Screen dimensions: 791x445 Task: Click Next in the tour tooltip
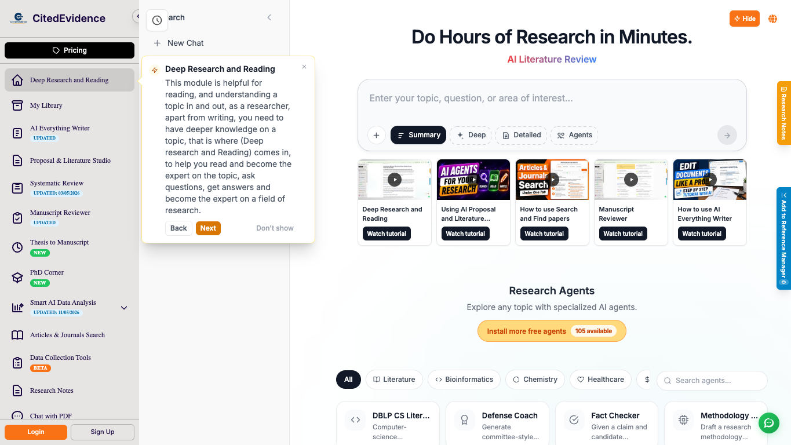coord(208,228)
